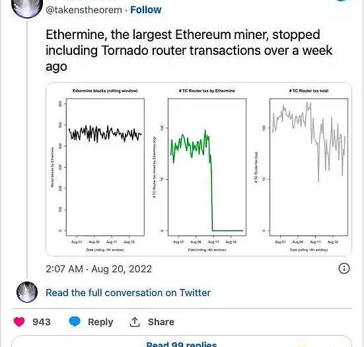Open the Read 99 replies button
Image resolution: width=364 pixels, height=347 pixels.
182,343
